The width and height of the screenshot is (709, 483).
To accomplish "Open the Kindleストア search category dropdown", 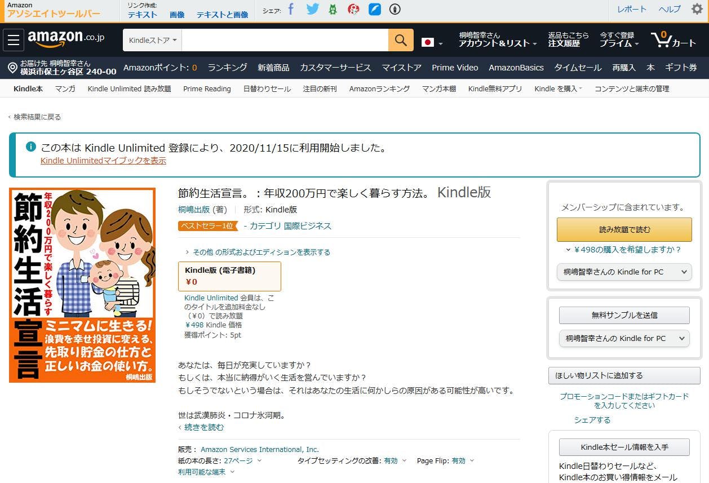I will click(x=153, y=40).
